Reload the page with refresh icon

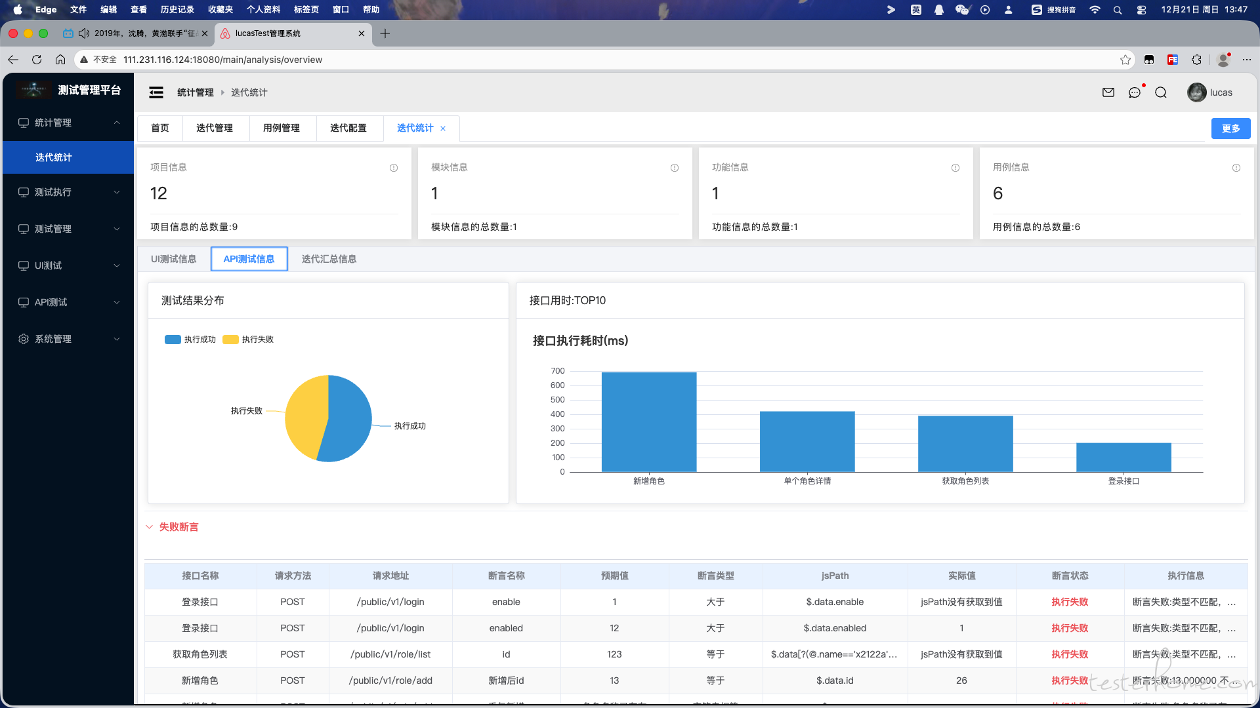(37, 60)
